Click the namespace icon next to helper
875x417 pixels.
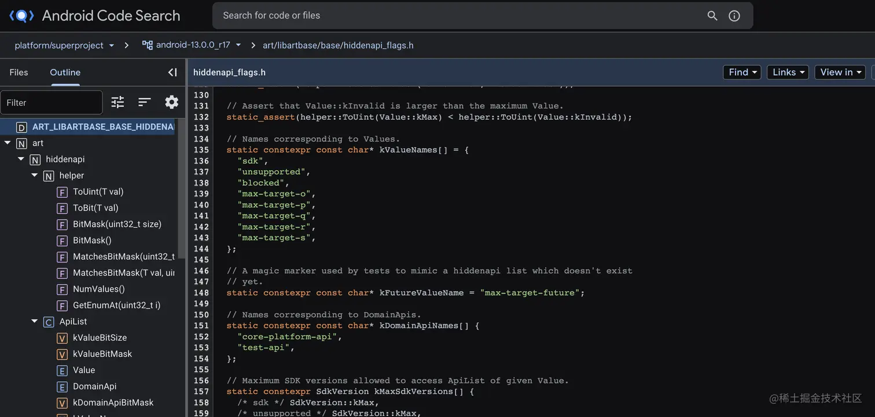[x=49, y=176]
